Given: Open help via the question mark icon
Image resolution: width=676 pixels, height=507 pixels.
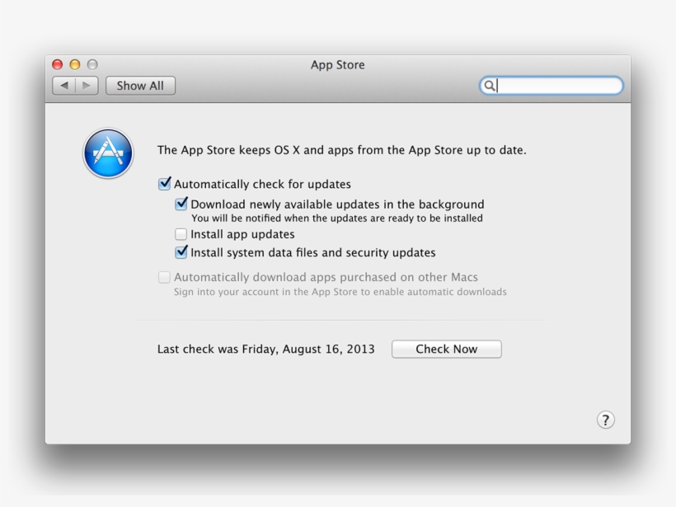Looking at the screenshot, I should coord(606,420).
